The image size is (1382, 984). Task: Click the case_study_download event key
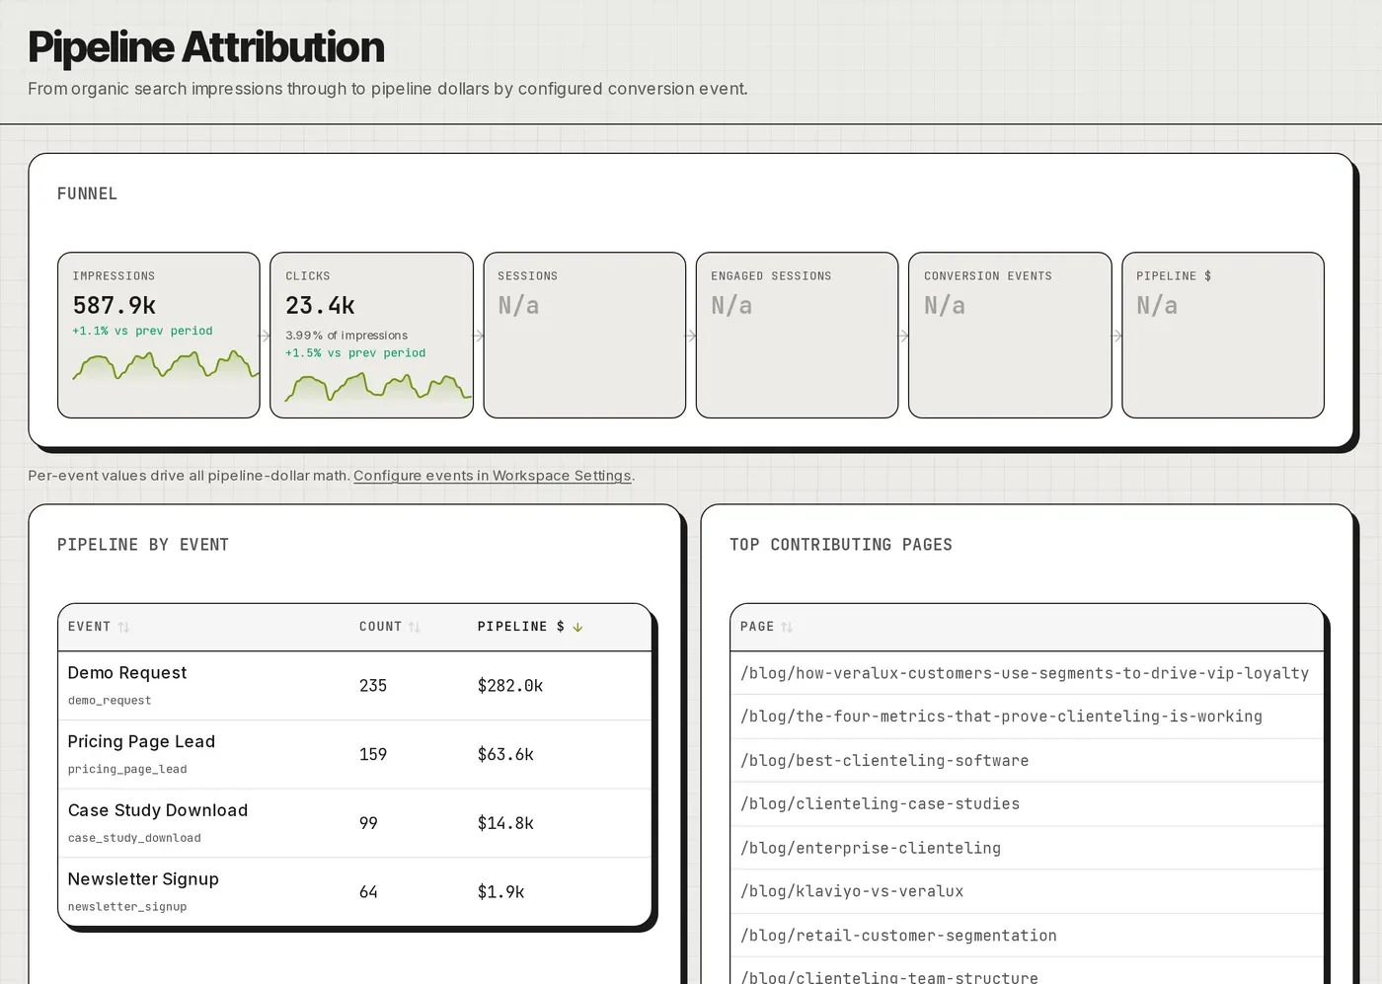point(134,838)
